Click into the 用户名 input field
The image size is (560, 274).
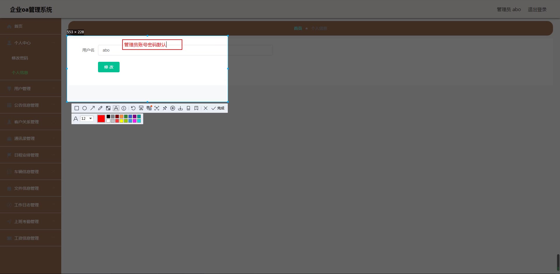coord(185,50)
